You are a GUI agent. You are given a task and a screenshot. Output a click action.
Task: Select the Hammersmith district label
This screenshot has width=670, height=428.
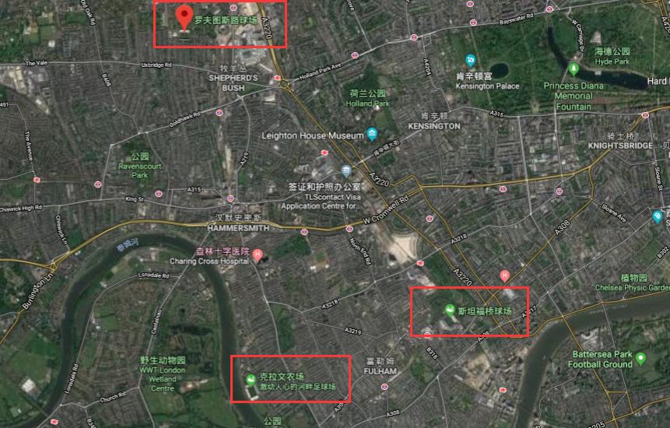coord(238,223)
